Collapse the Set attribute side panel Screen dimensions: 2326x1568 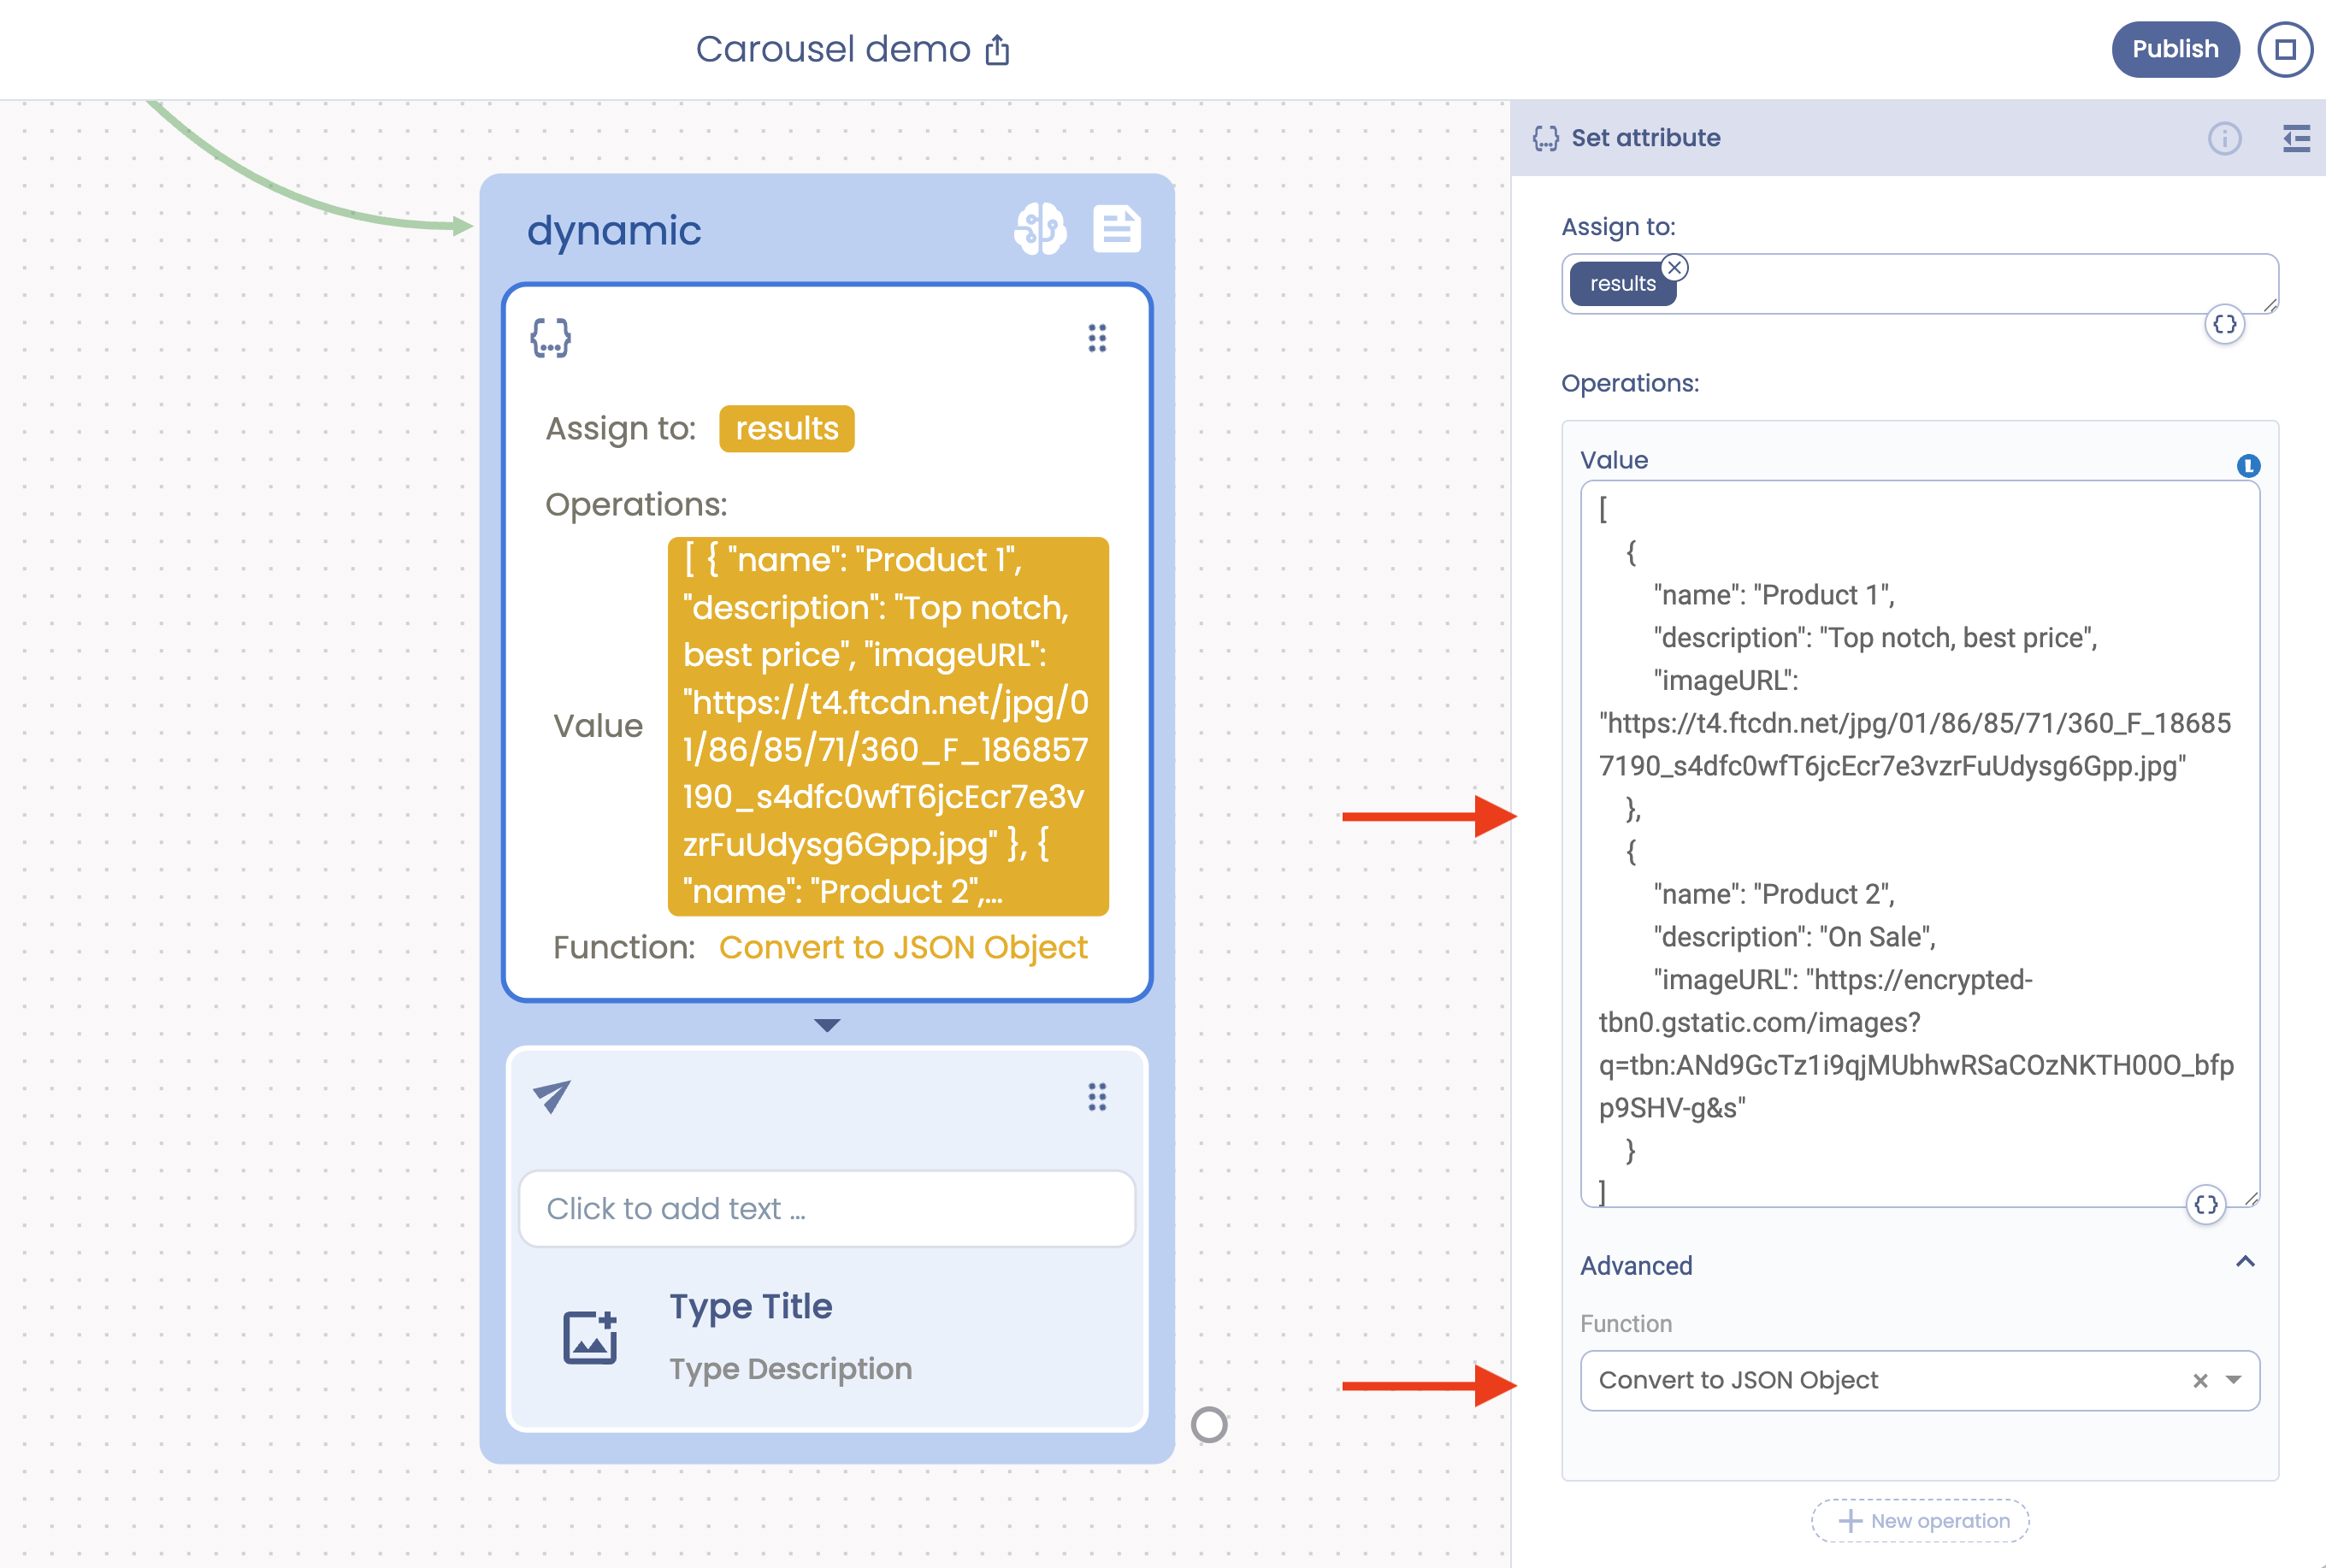pyautogui.click(x=2296, y=140)
